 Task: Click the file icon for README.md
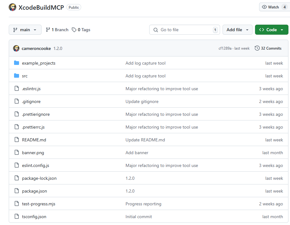pyautogui.click(x=17, y=139)
